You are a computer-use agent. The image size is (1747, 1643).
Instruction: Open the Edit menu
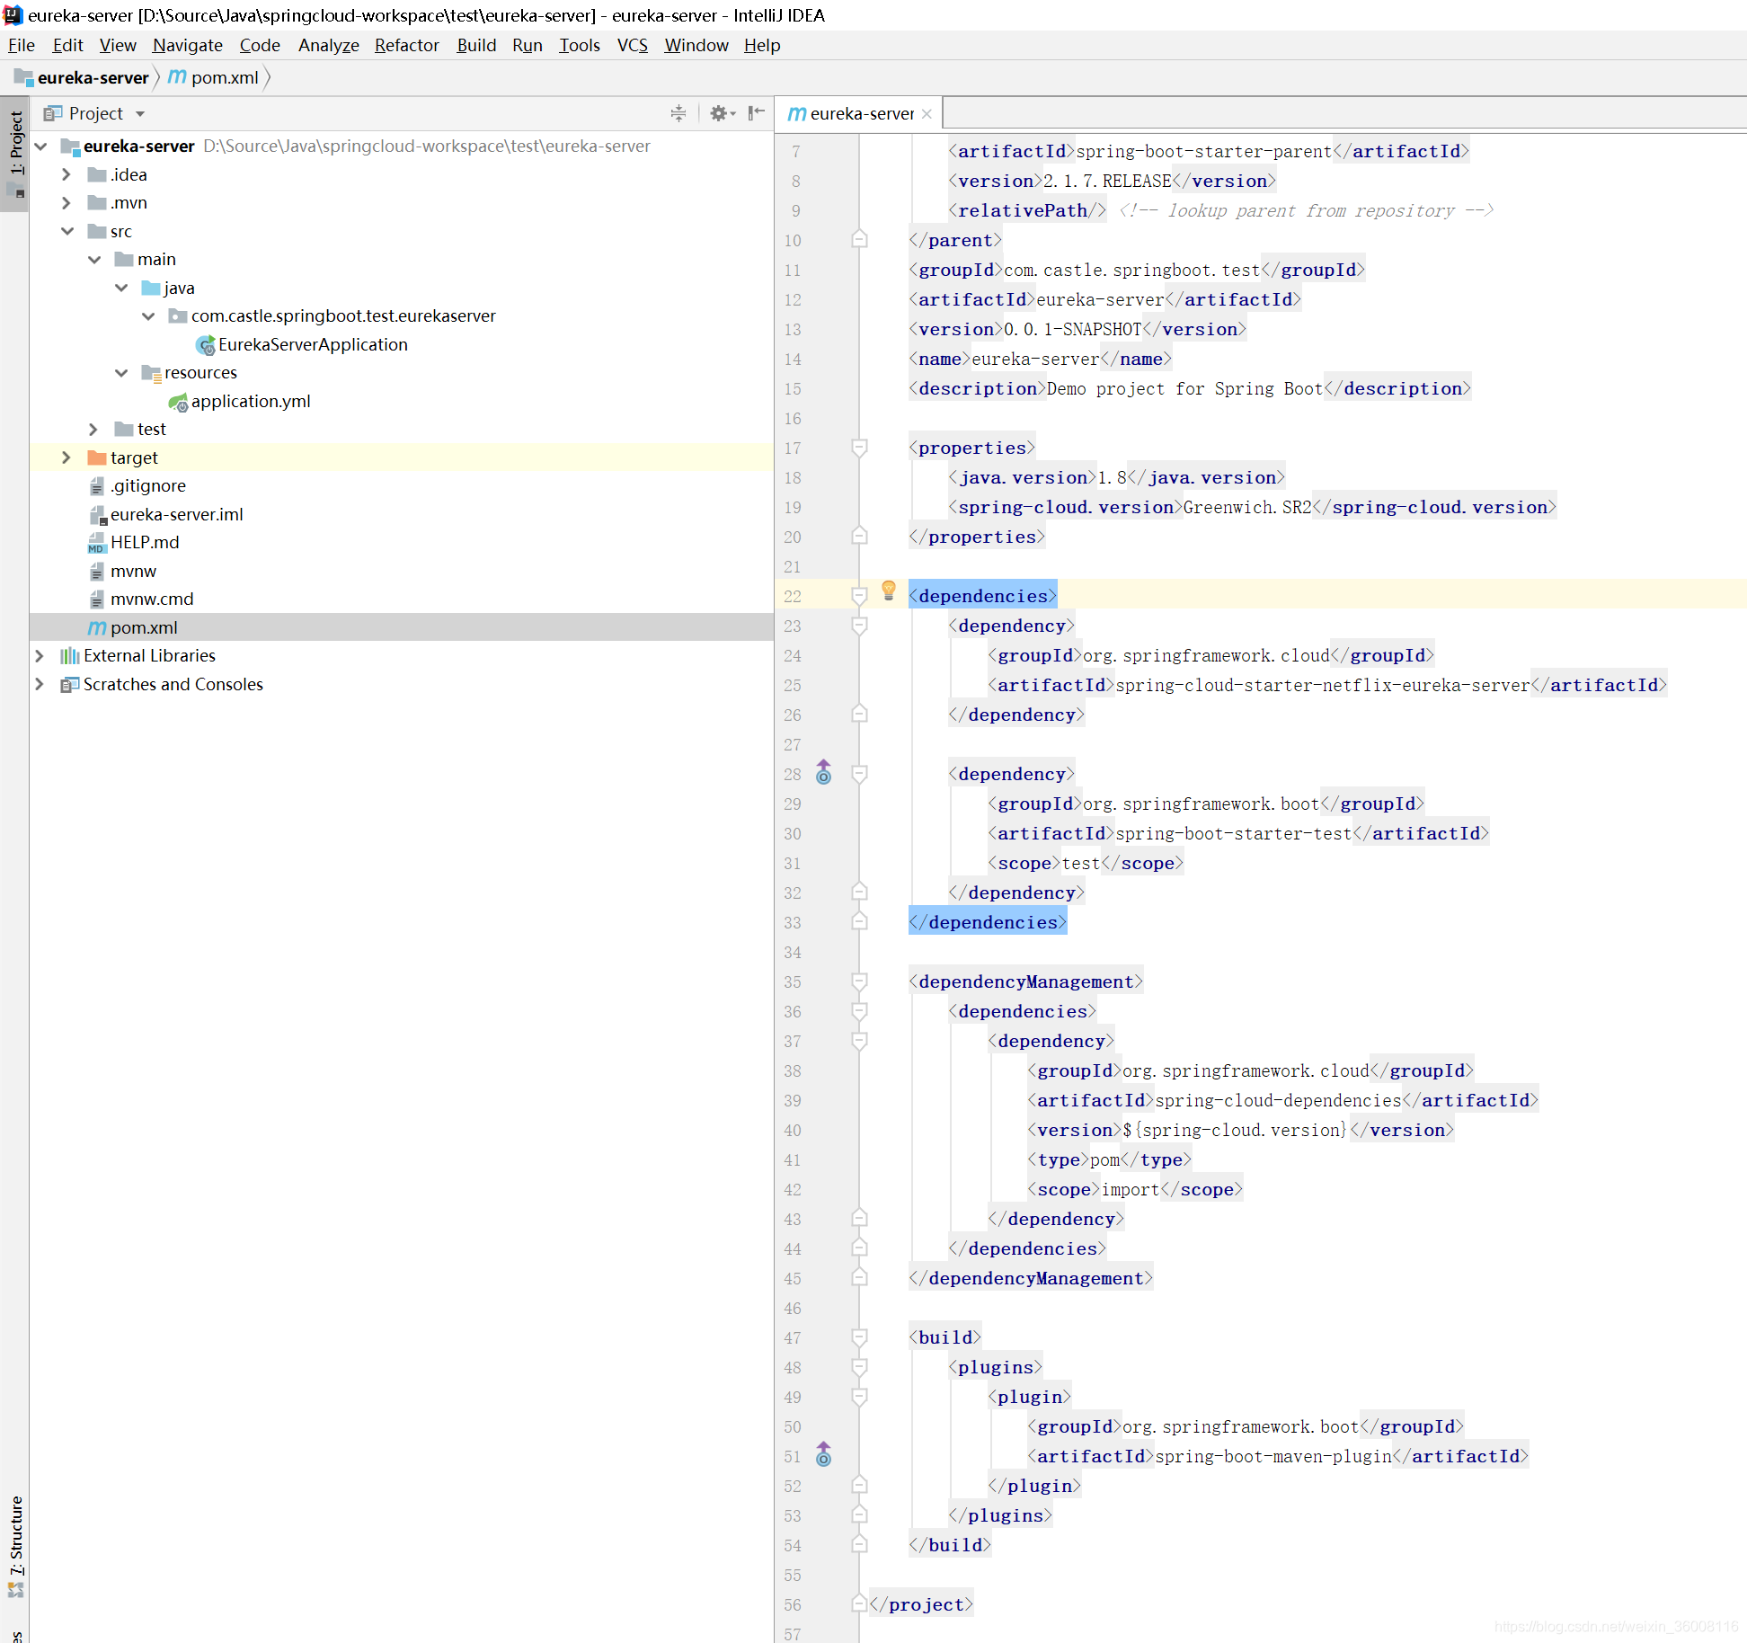(67, 45)
